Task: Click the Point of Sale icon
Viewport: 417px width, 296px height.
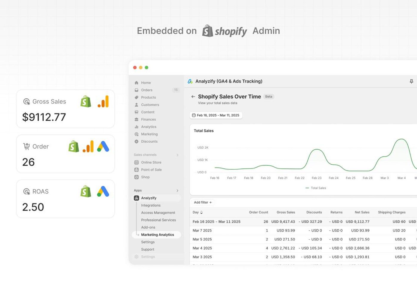Action: [136, 170]
